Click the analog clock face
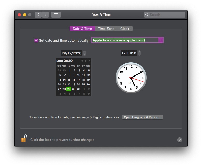The image size is (202, 166). 131,78
